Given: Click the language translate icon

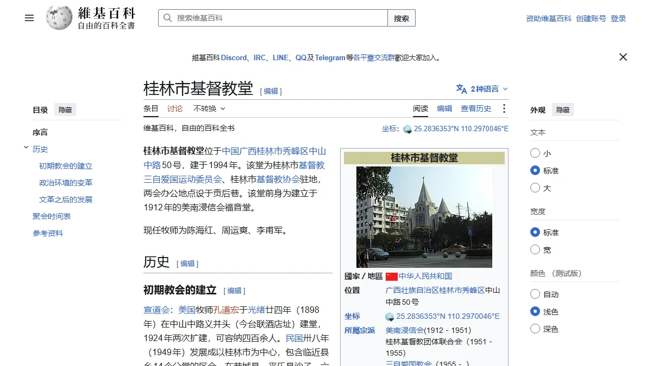Looking at the screenshot, I should [461, 89].
